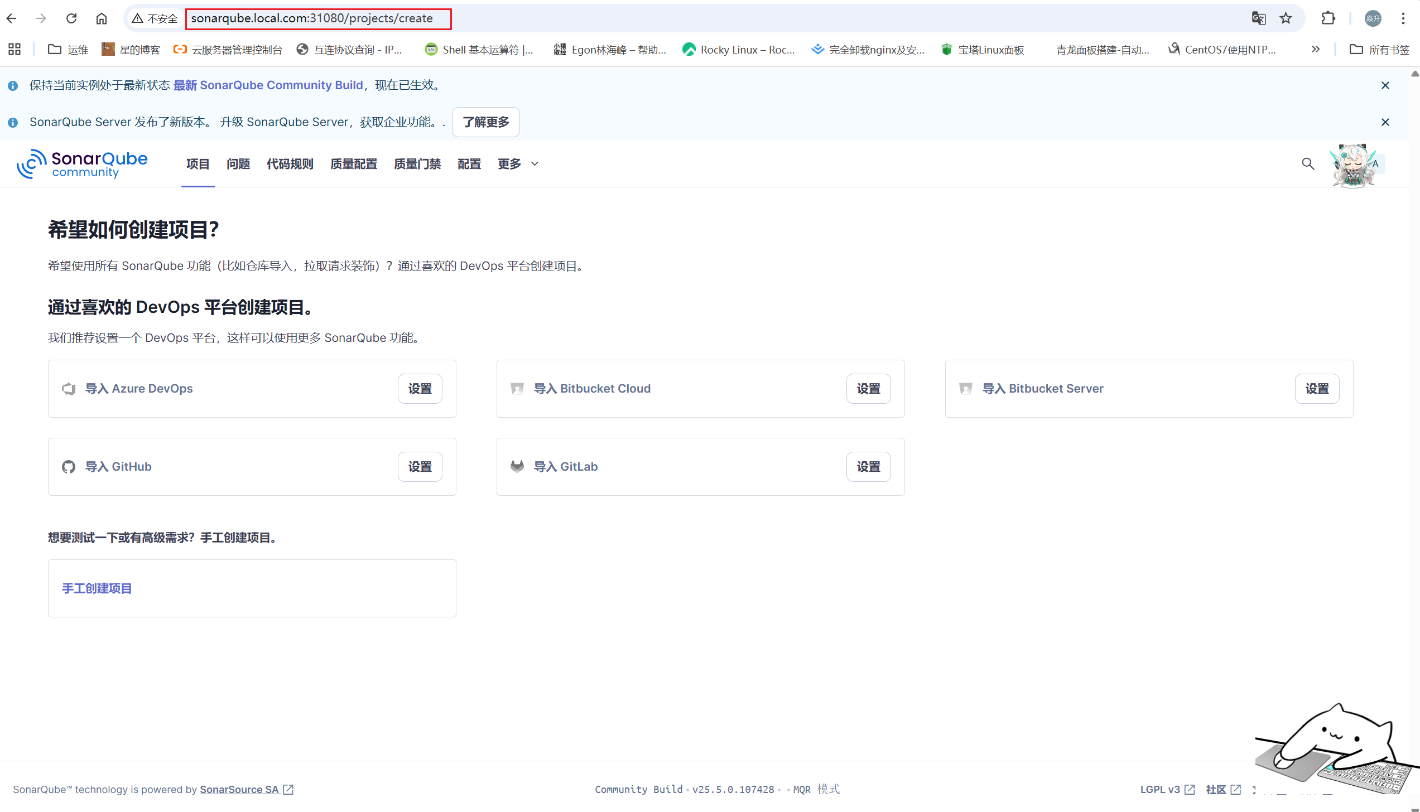Click the browser back arrow

[x=12, y=18]
